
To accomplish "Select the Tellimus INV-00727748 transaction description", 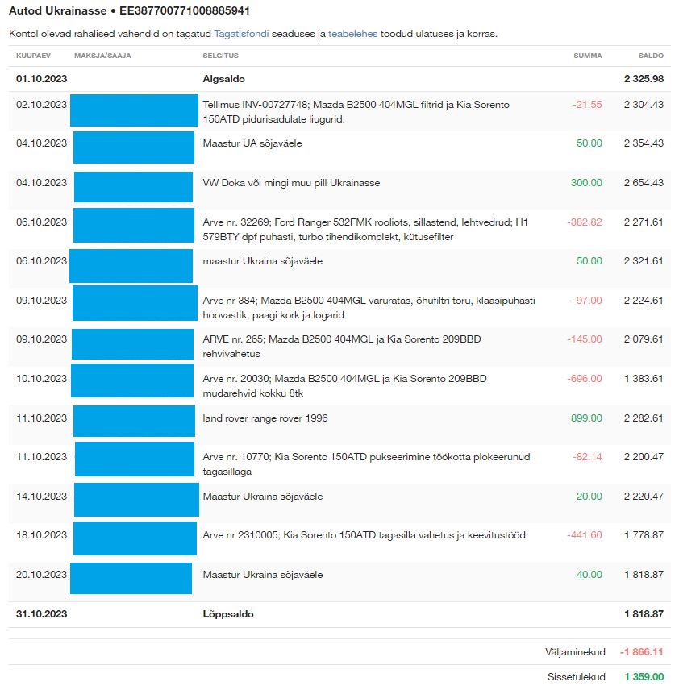I will point(356,111).
